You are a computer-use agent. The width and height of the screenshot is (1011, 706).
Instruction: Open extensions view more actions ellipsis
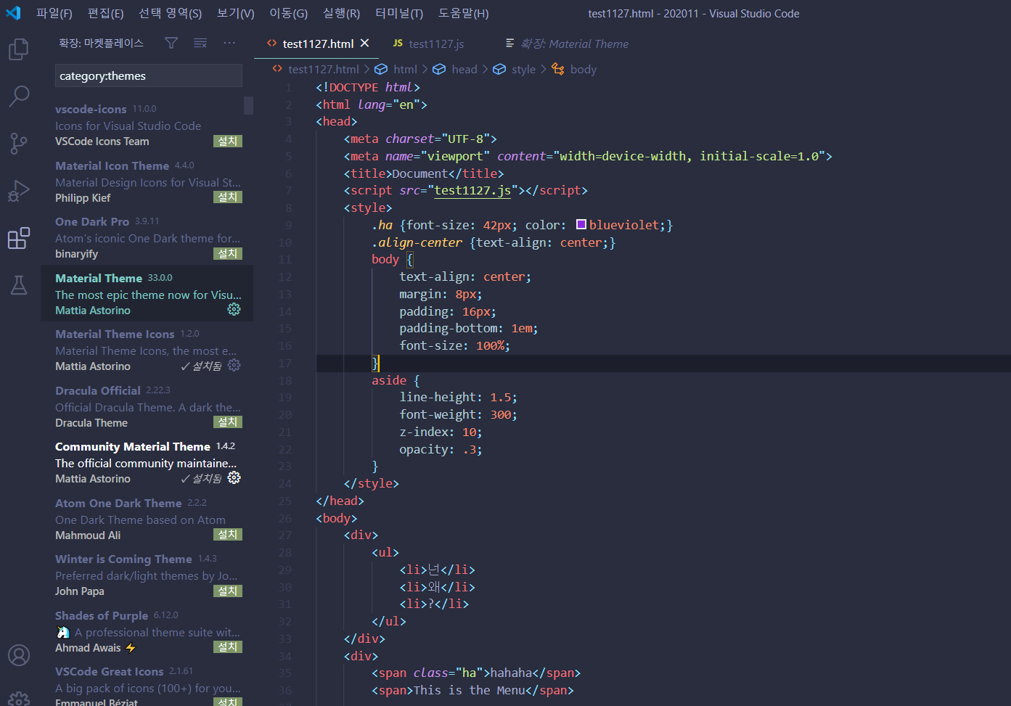pyautogui.click(x=229, y=44)
